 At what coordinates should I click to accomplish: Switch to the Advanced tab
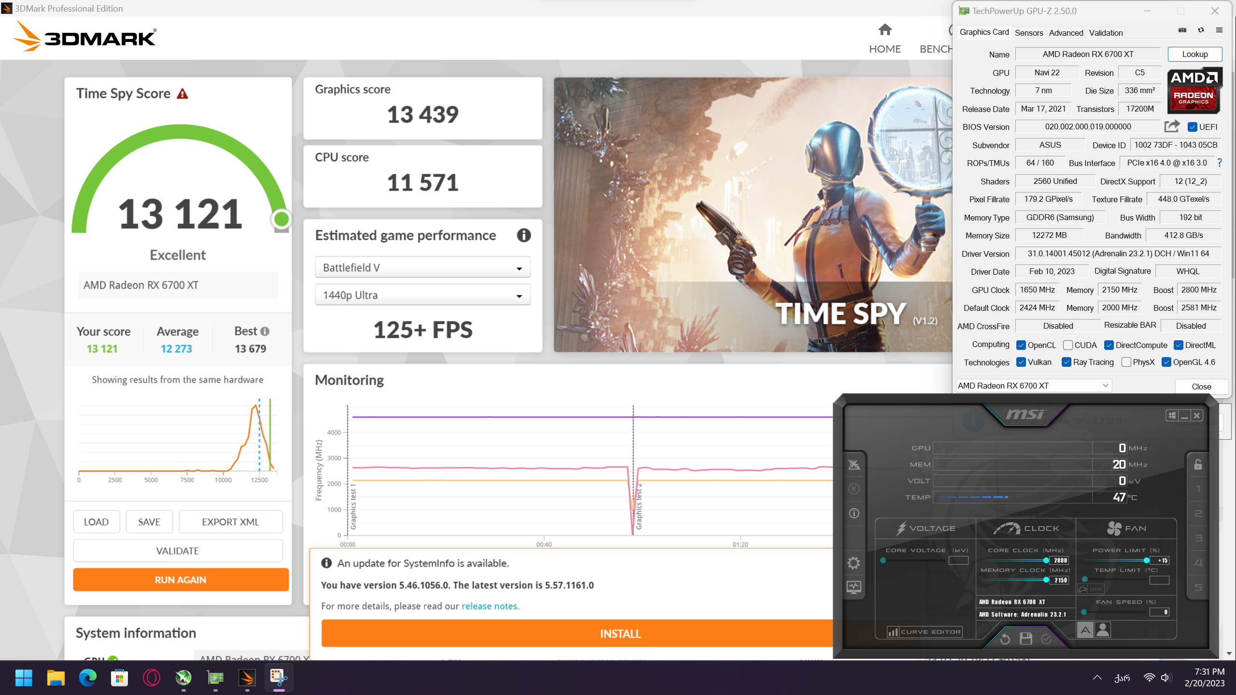pos(1066,33)
